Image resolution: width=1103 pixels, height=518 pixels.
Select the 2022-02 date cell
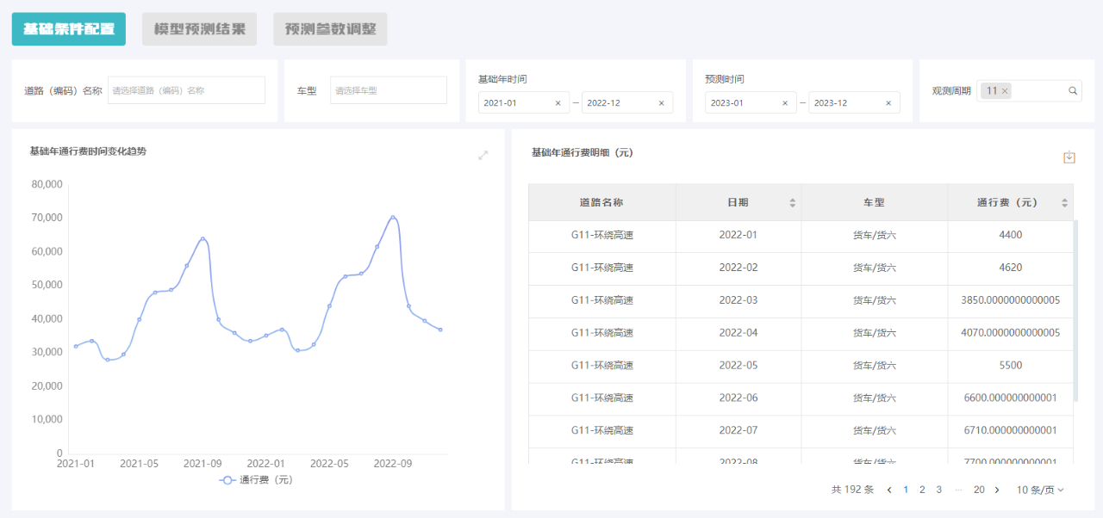click(738, 268)
